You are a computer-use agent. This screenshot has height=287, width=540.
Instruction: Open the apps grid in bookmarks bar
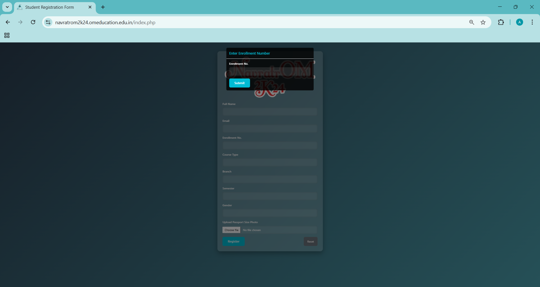[x=7, y=35]
